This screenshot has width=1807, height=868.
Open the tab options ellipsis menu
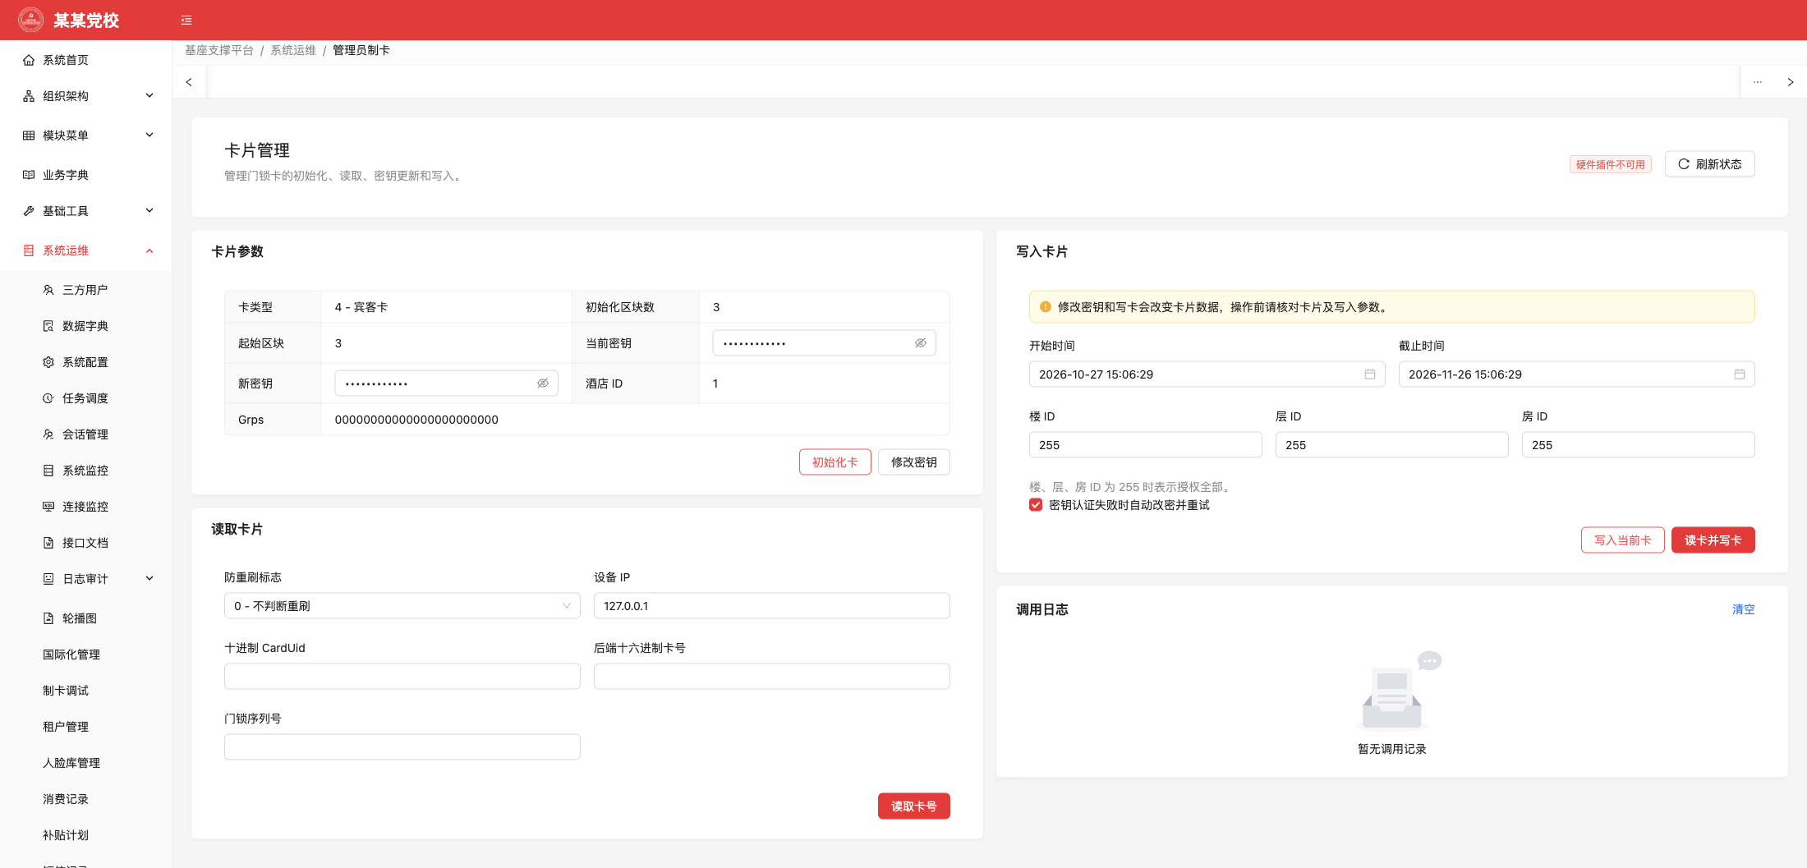(1758, 82)
